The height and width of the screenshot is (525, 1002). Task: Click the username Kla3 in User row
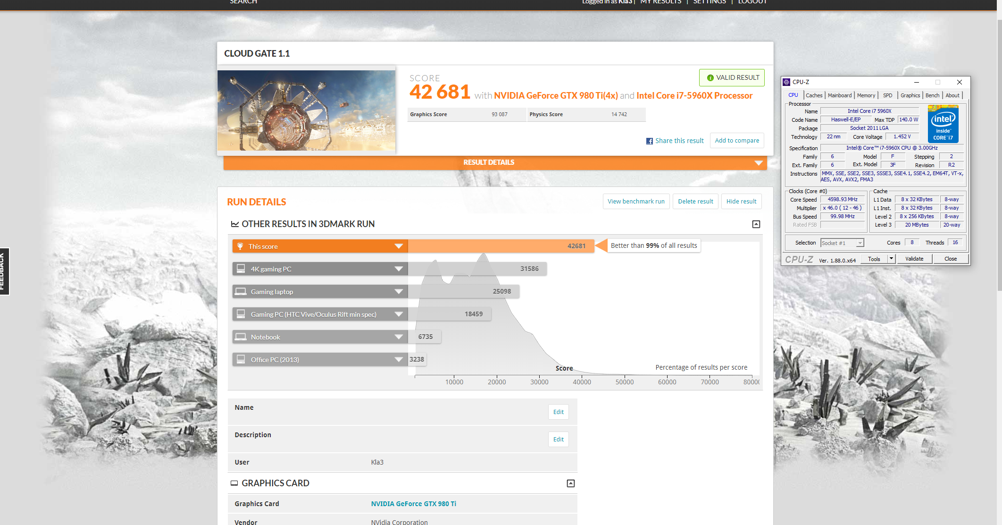pos(377,462)
